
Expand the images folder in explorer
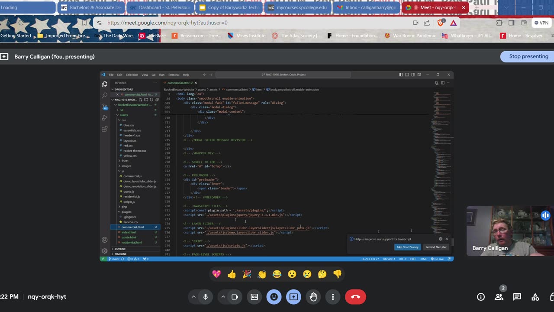pos(126,166)
